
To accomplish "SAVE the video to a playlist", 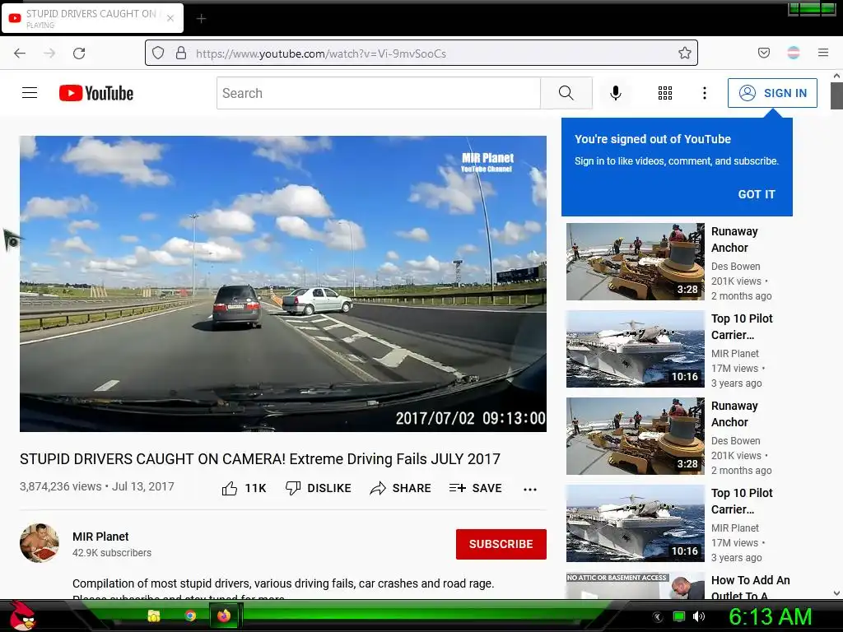I will tap(475, 488).
